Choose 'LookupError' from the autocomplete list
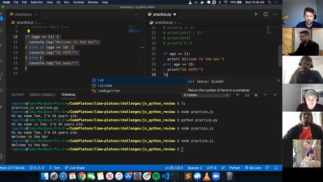Viewport: 323px width, 182px height. pyautogui.click(x=138, y=91)
